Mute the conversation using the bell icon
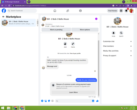This screenshot has width=137, height=110. coord(113,33)
